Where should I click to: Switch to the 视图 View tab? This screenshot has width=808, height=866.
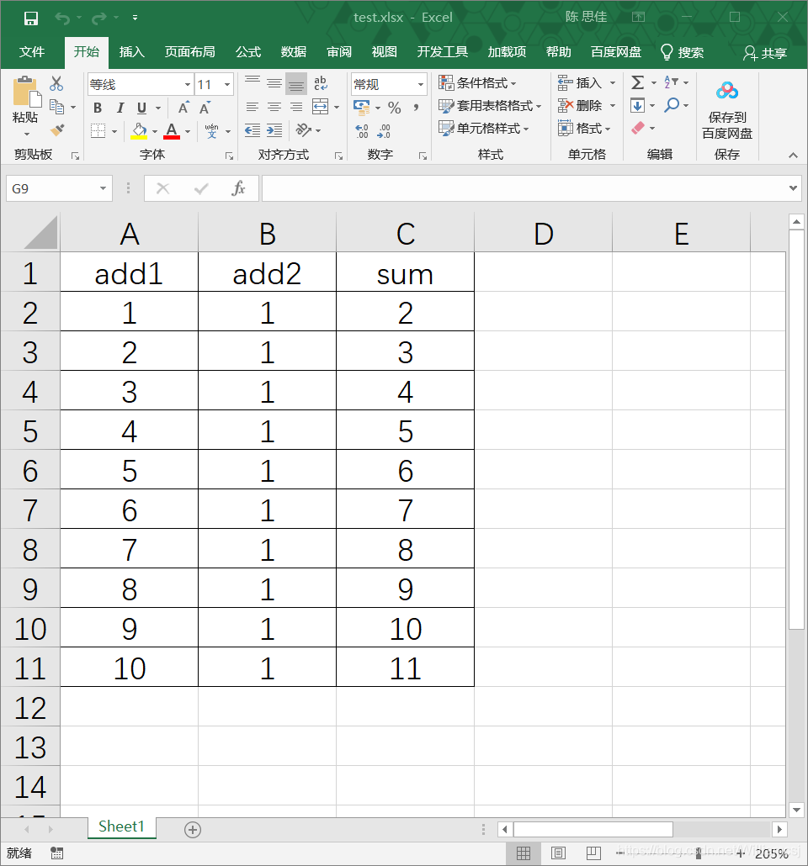(384, 52)
